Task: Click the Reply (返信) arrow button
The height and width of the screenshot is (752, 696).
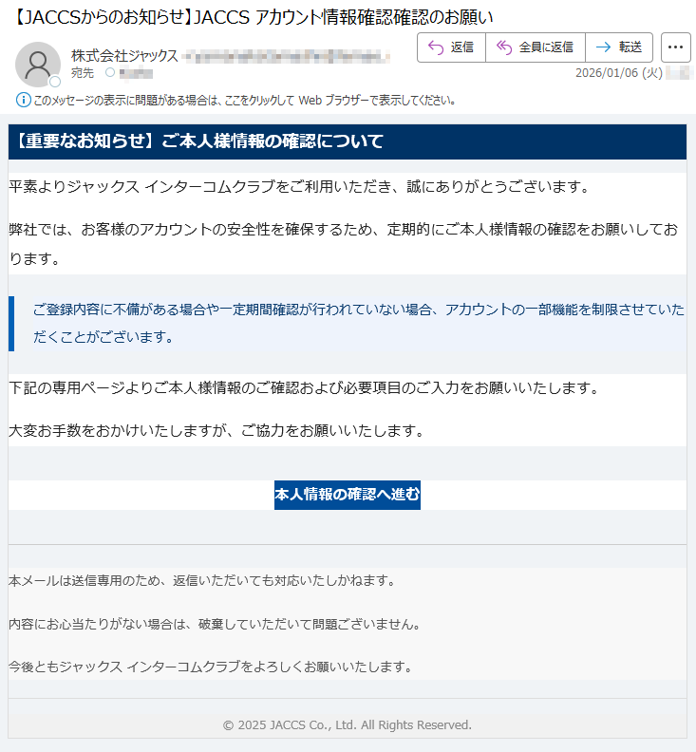Action: pyautogui.click(x=451, y=47)
